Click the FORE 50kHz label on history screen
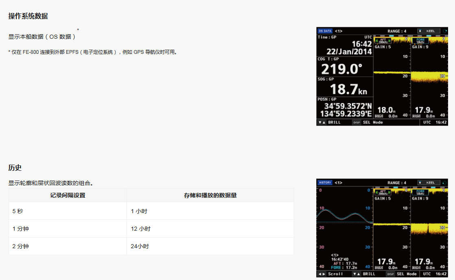 click(x=420, y=192)
